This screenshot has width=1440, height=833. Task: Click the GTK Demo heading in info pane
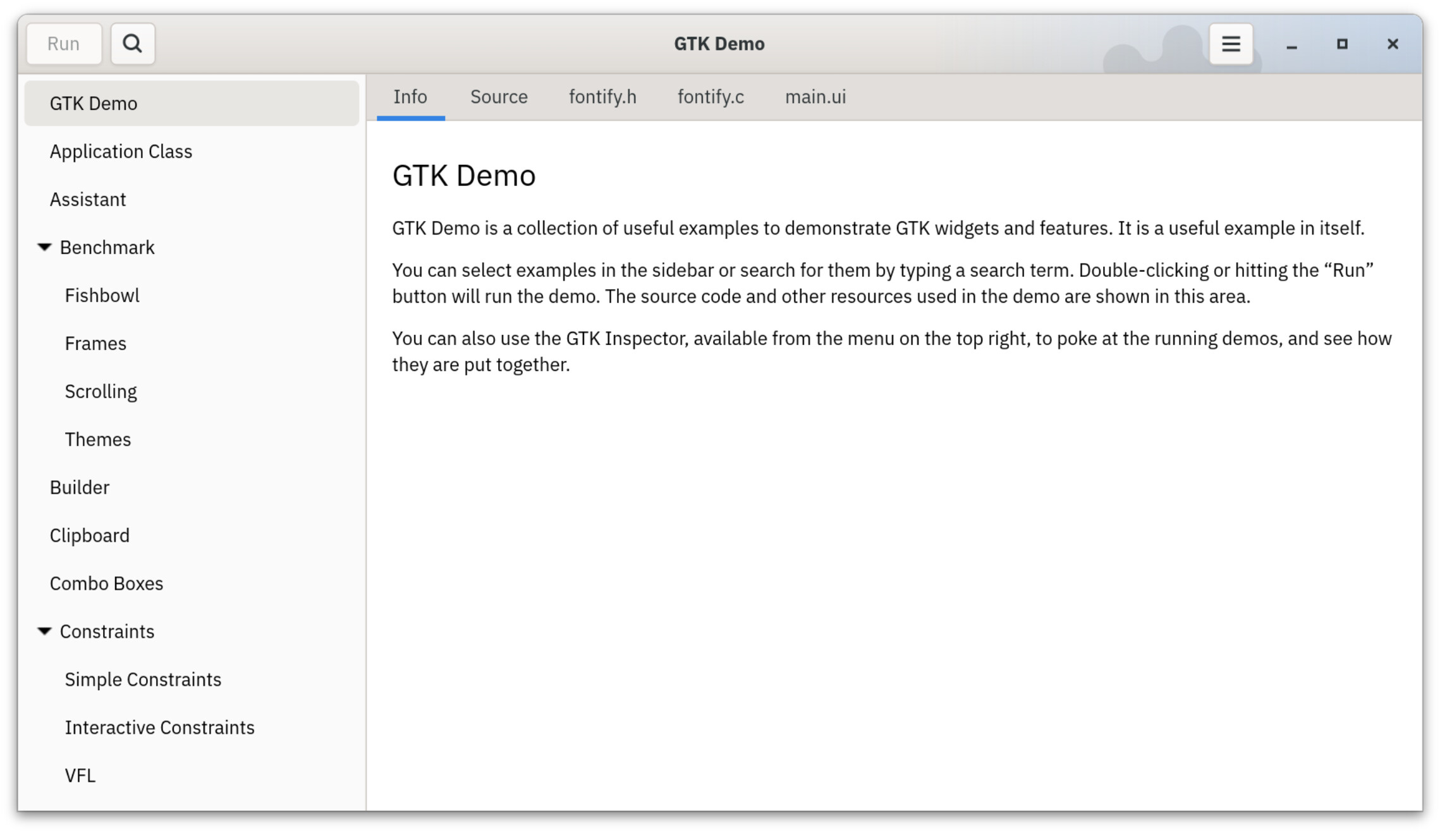coord(464,175)
